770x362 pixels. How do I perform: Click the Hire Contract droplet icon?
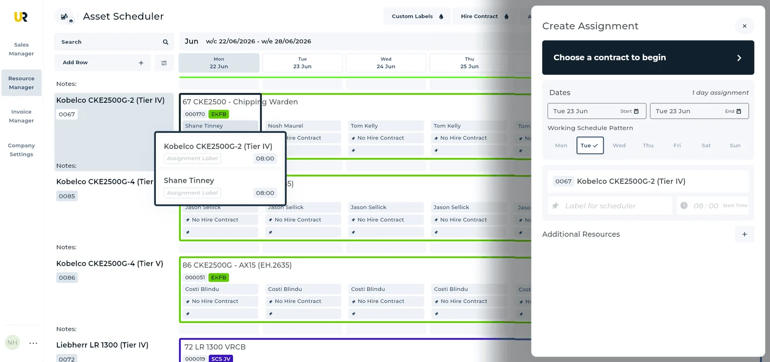[506, 16]
